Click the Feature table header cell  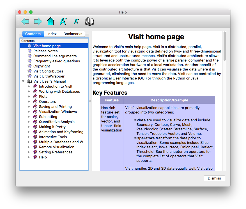click(x=112, y=100)
